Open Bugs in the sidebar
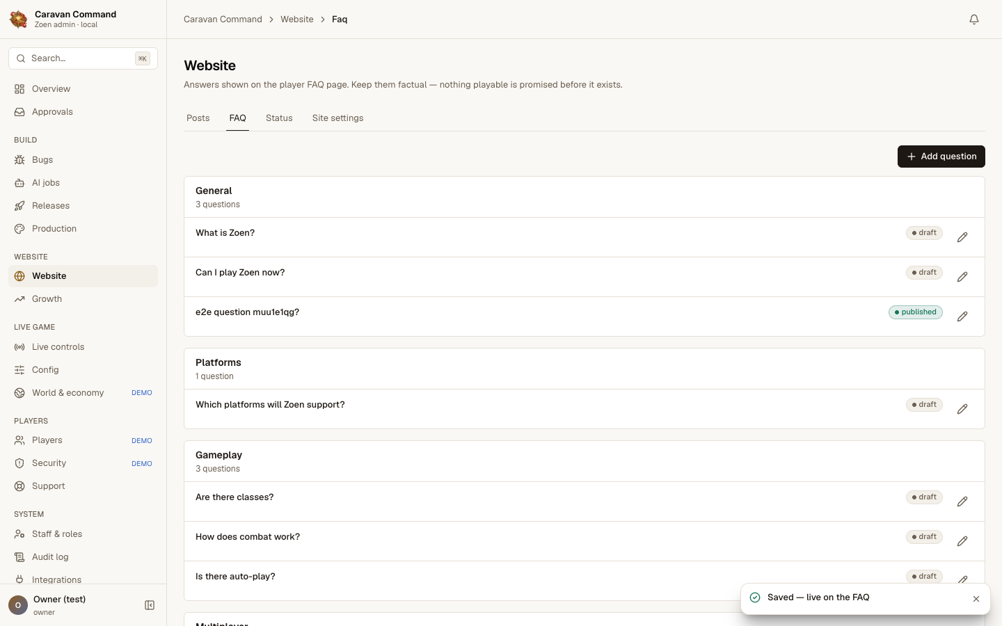 [83, 160]
